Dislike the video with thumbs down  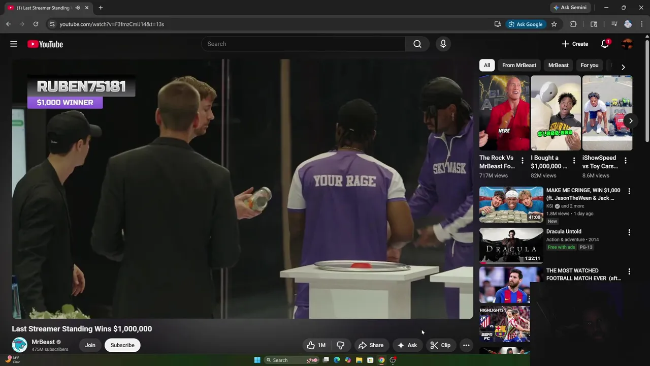click(341, 345)
